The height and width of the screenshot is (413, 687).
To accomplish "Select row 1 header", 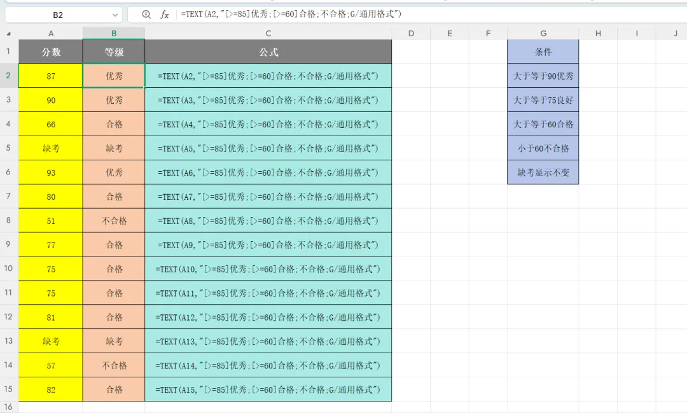I will pos(9,52).
